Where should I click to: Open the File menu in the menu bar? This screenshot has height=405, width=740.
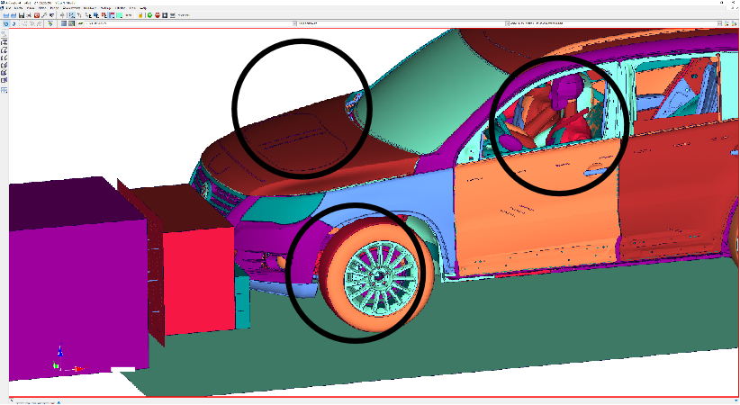[x=7, y=8]
